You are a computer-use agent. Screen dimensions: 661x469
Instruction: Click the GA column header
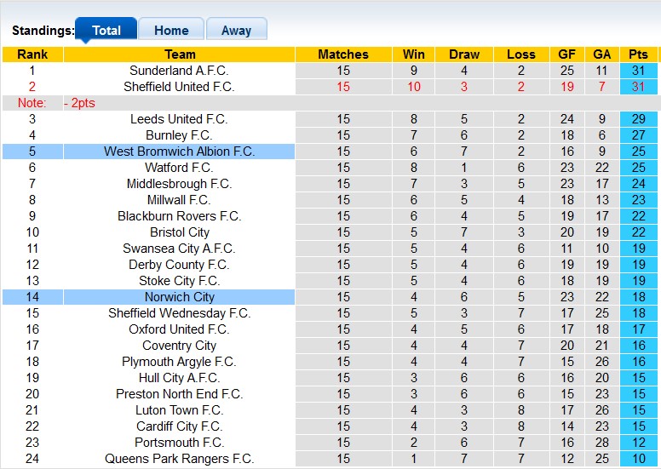pos(602,54)
